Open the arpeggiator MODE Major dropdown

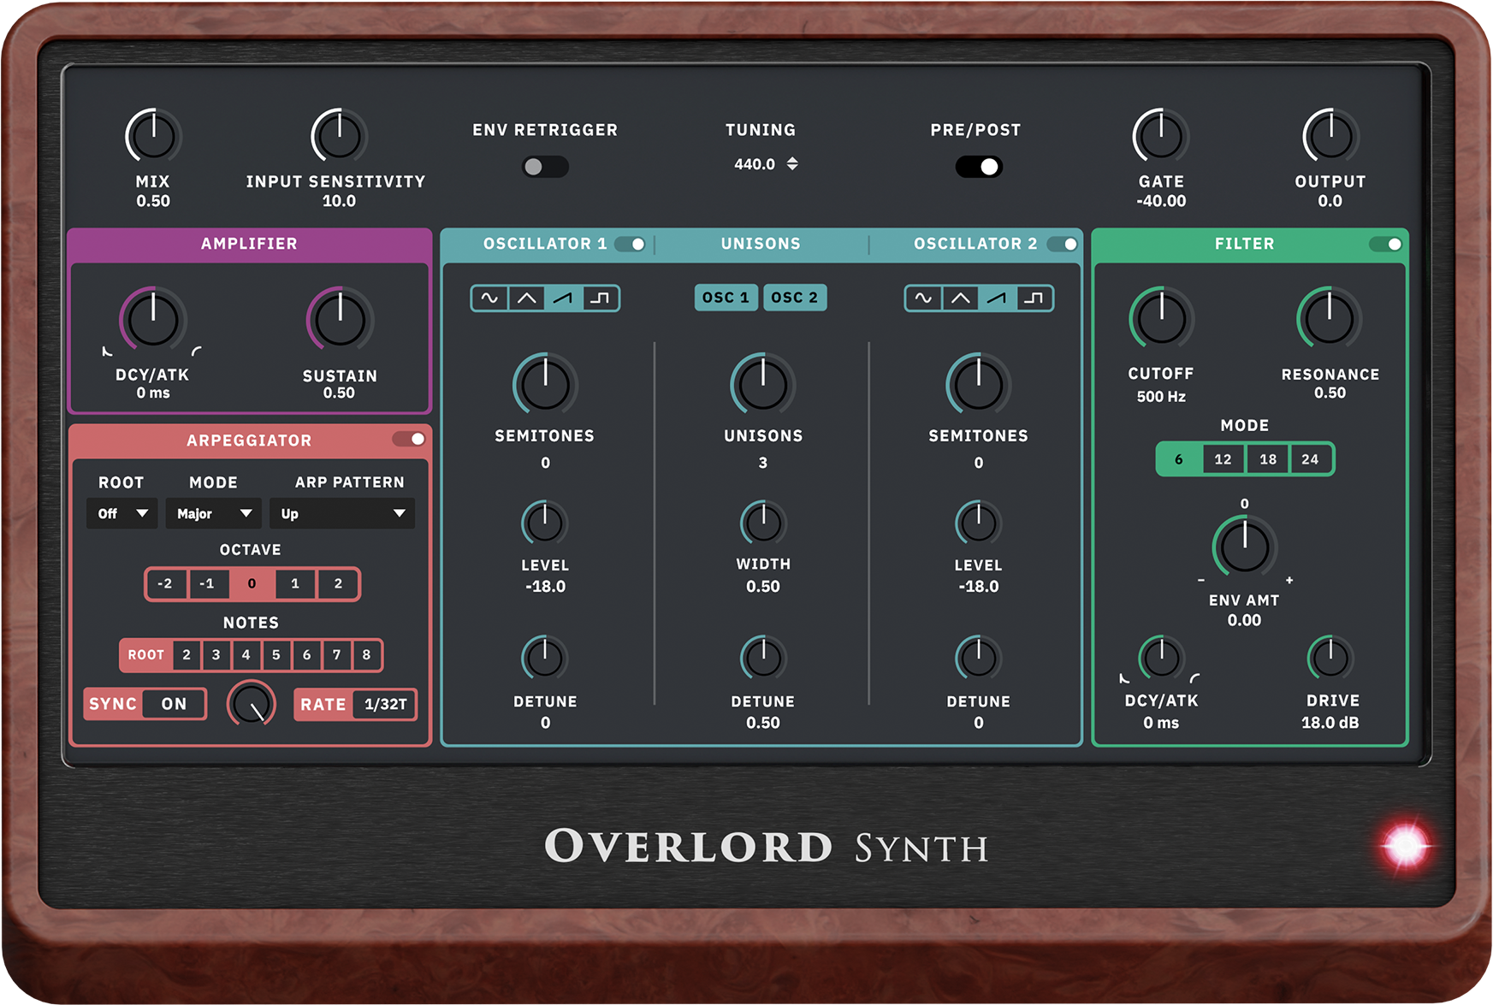(x=213, y=513)
